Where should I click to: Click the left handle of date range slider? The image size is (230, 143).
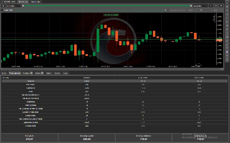pos(23,6)
